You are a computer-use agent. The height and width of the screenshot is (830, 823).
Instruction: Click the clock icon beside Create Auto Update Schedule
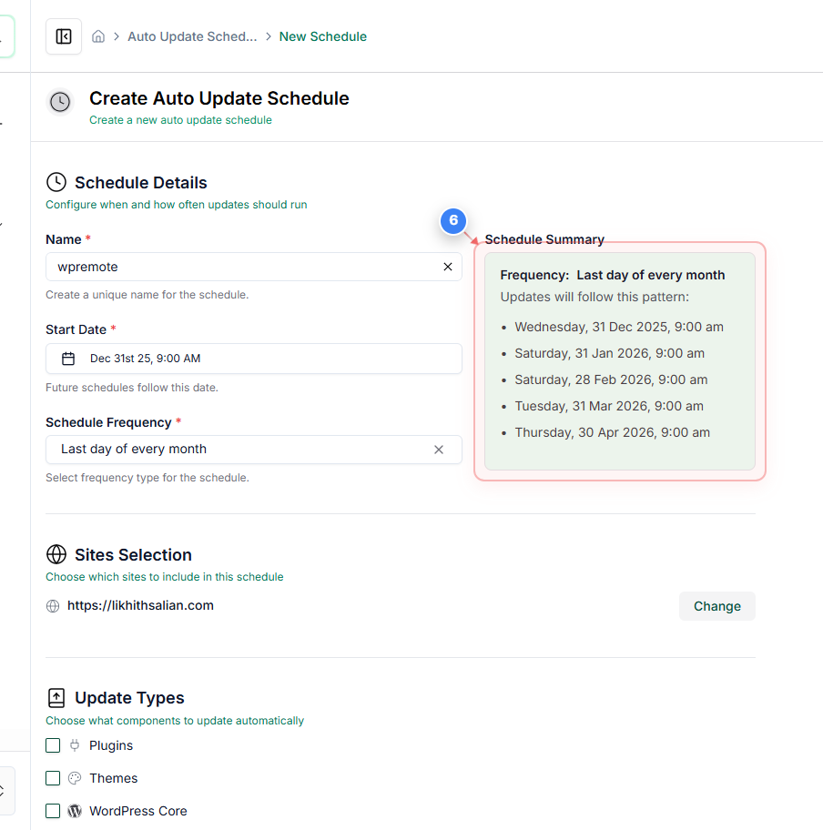click(x=59, y=102)
